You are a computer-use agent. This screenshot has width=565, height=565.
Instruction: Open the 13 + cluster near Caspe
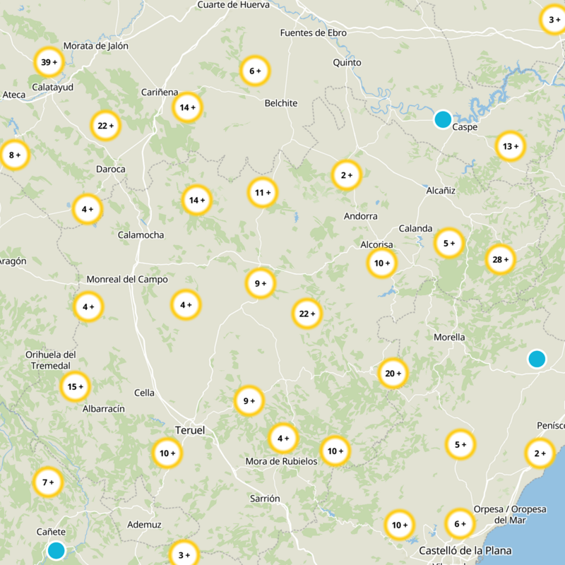[511, 146]
